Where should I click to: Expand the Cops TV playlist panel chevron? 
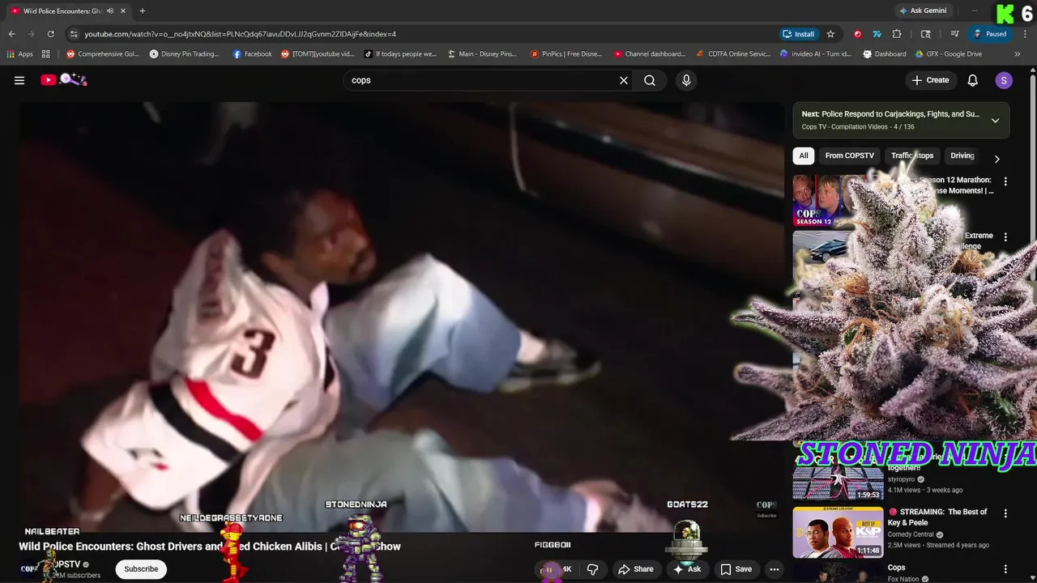click(995, 121)
